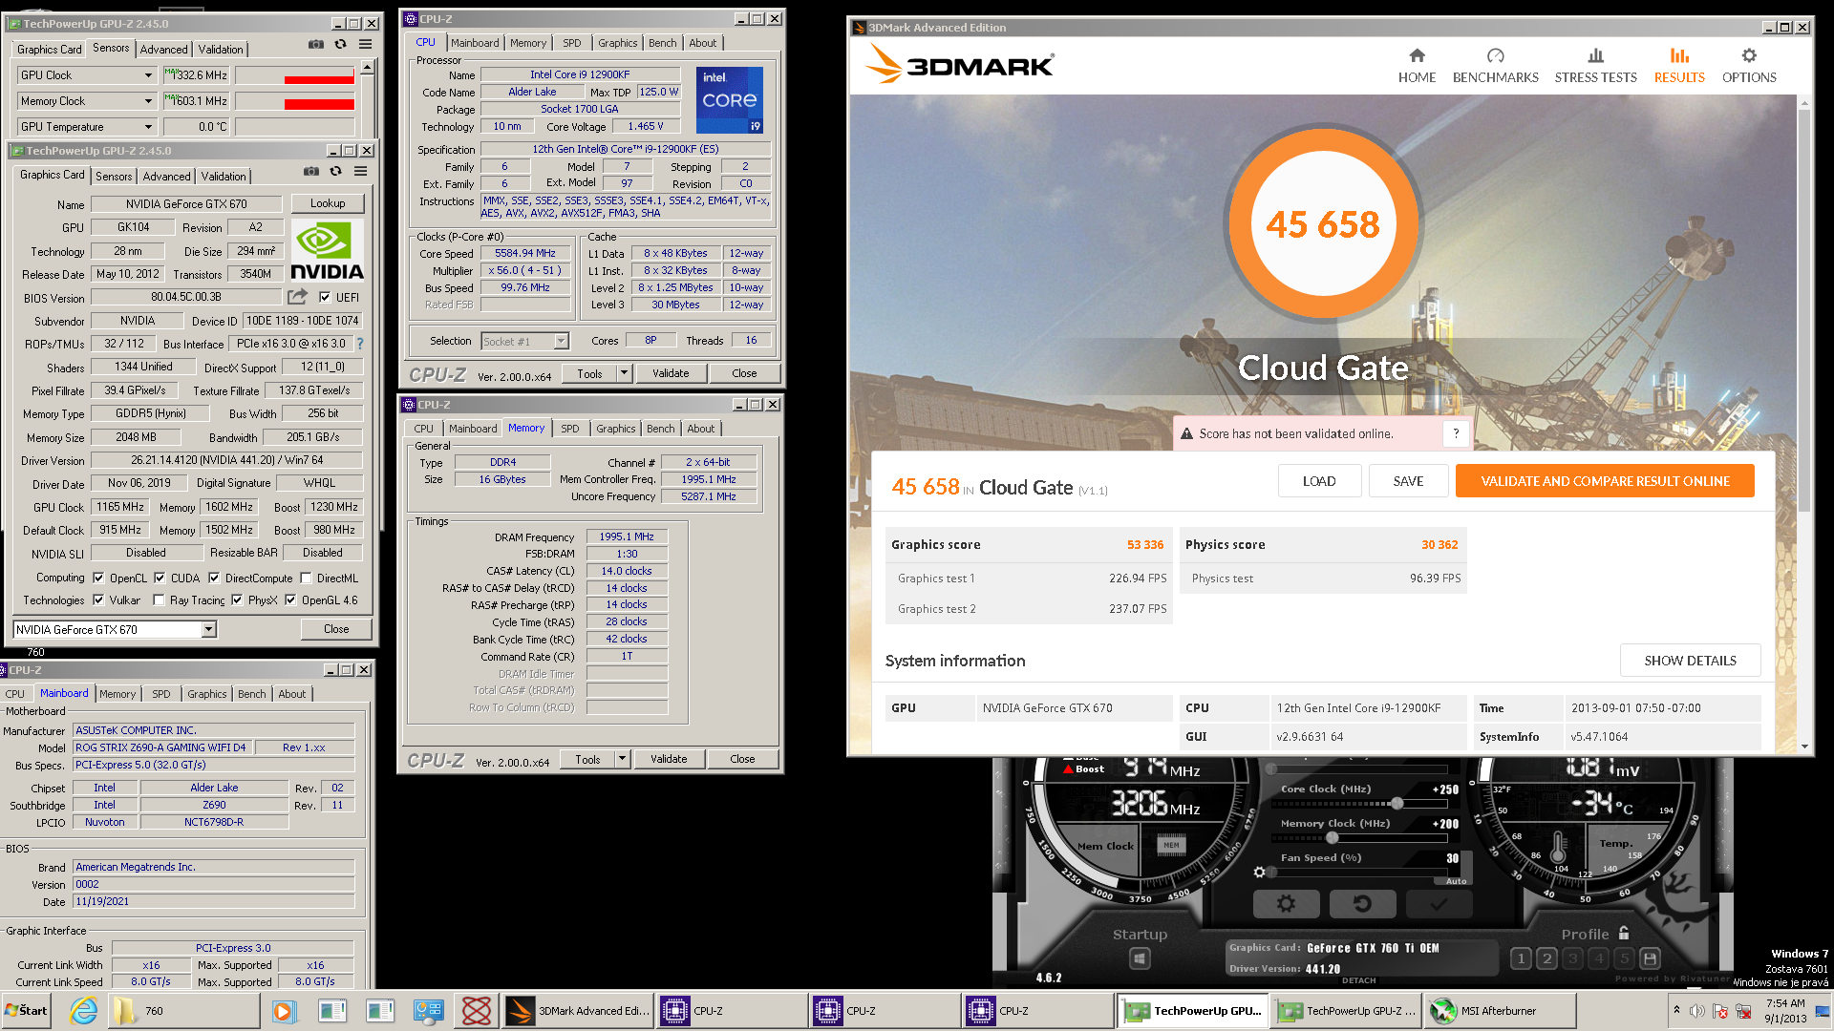
Task: Click Windows Start button
Action: (x=27, y=1011)
